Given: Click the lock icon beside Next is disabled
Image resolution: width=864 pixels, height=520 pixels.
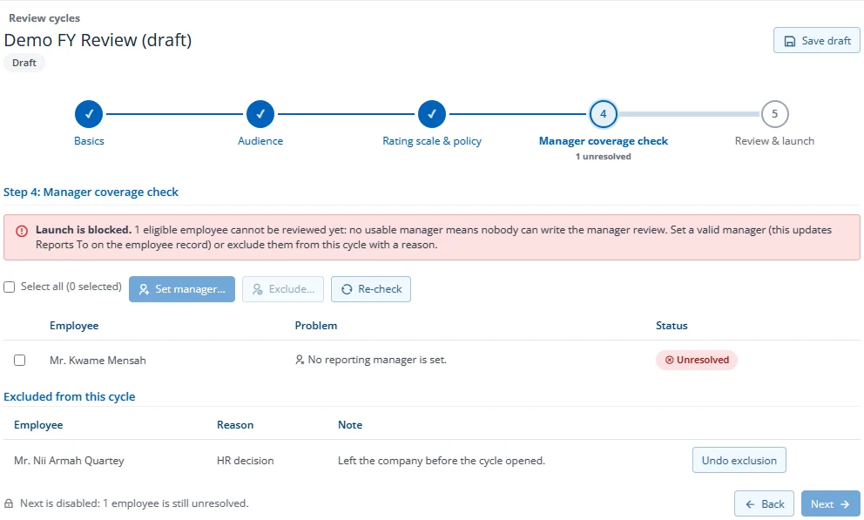Looking at the screenshot, I should 9,503.
